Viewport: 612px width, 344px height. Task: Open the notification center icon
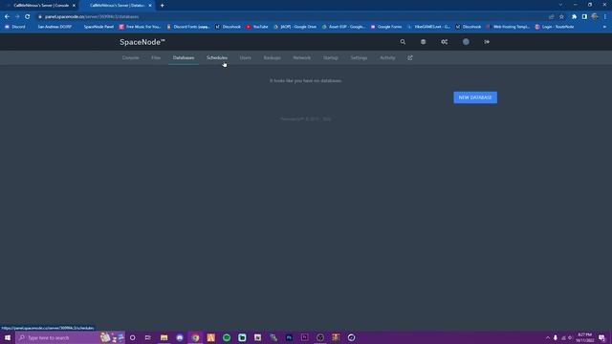click(601, 337)
